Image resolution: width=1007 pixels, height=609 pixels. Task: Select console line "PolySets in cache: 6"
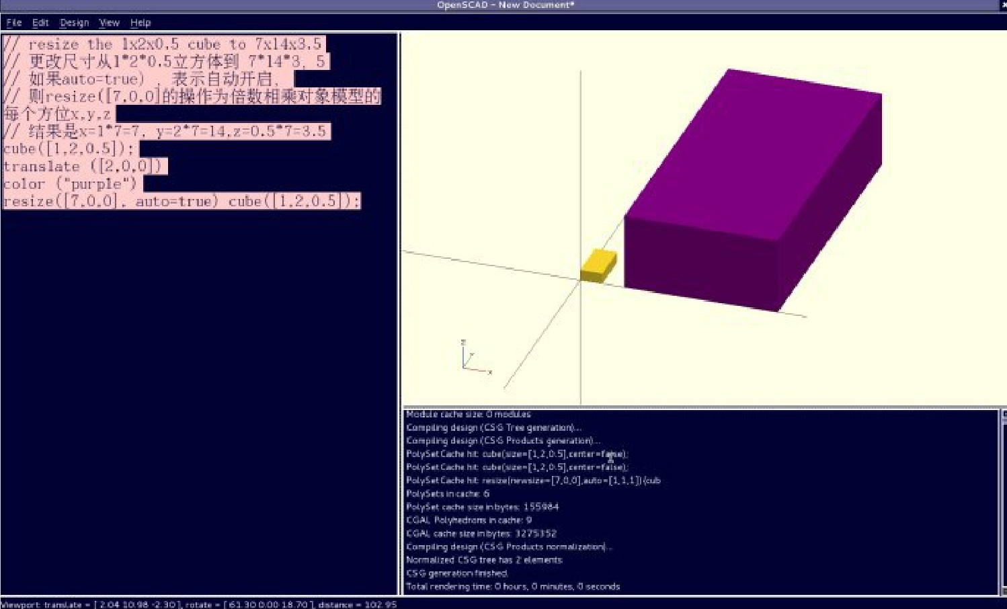pyautogui.click(x=448, y=493)
